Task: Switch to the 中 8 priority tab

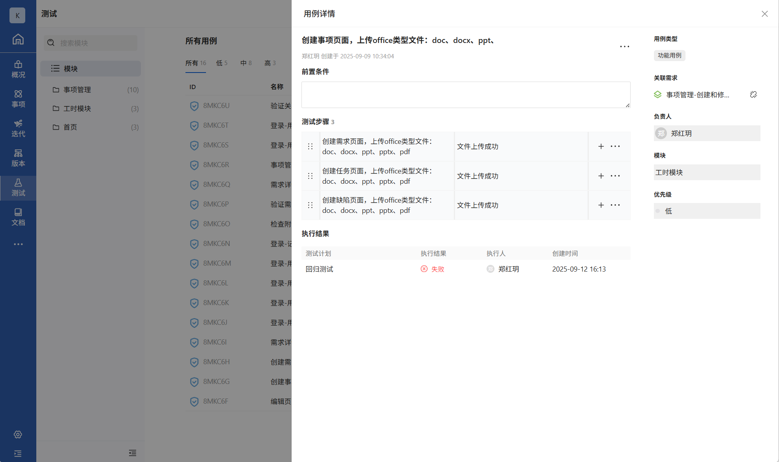Action: point(246,63)
